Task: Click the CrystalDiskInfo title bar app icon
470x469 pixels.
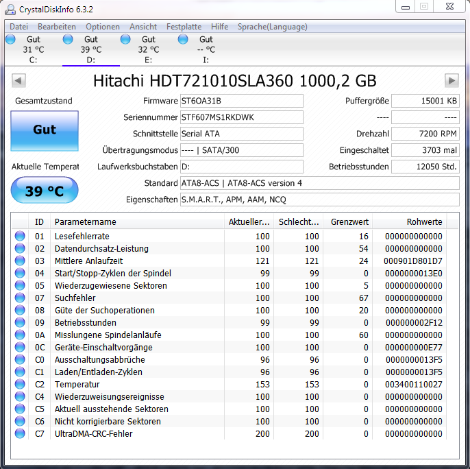Action: (10, 10)
